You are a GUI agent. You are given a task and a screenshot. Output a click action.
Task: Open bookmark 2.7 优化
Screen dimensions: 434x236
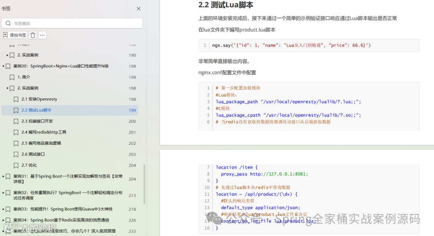(29, 165)
